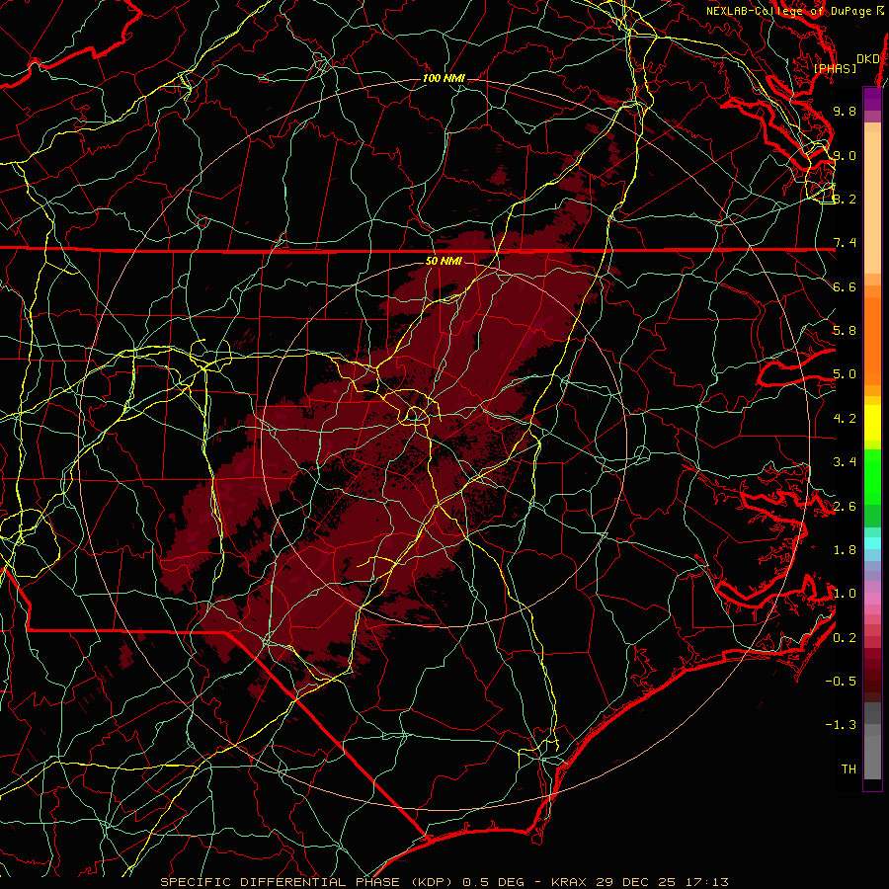Click the -1.3 legend value

pos(841,725)
